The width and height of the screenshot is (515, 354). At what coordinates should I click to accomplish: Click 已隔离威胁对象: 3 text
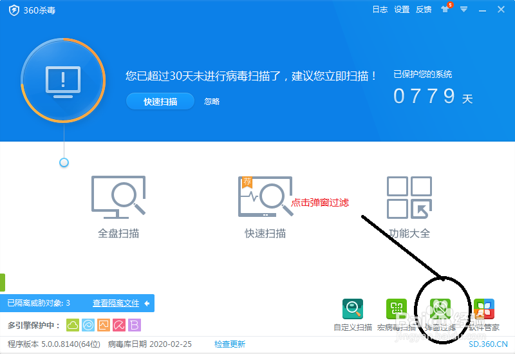(x=39, y=303)
